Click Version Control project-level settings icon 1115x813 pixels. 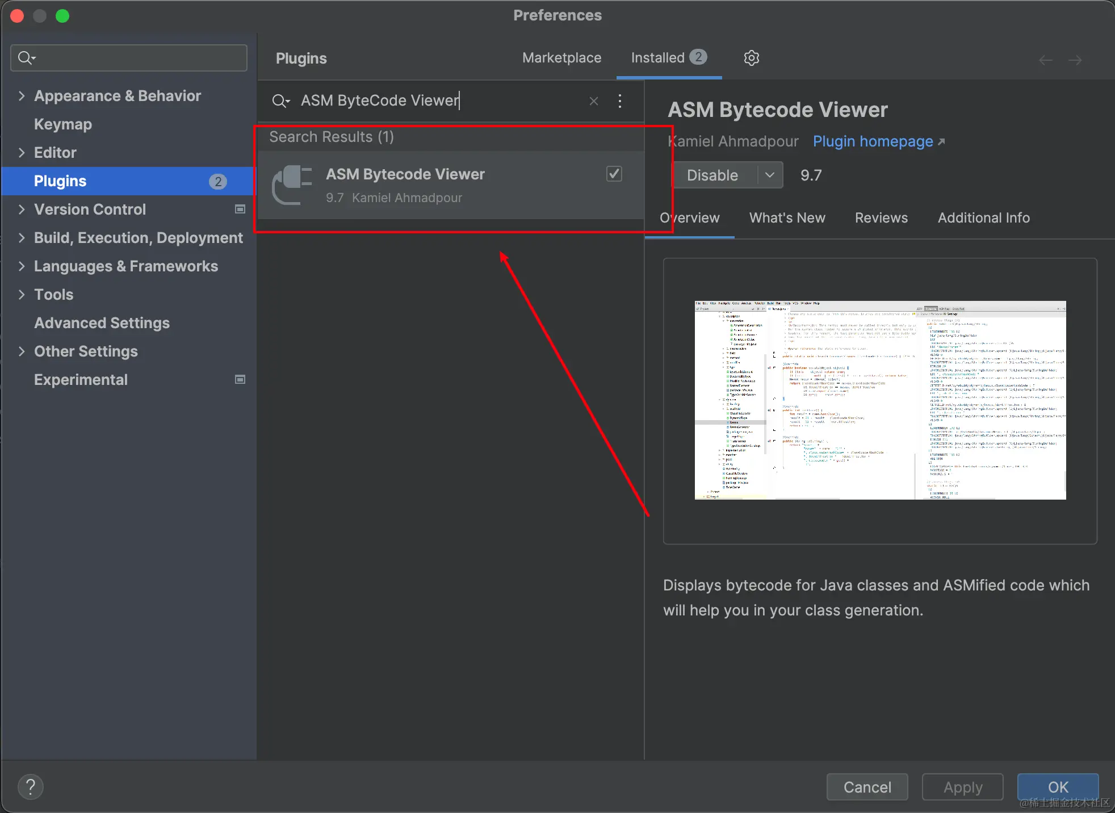(240, 209)
